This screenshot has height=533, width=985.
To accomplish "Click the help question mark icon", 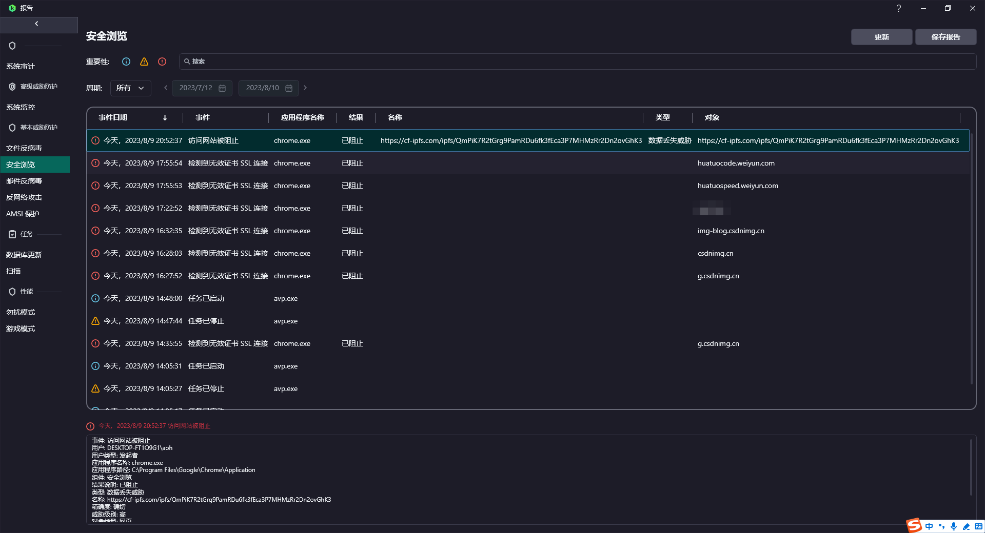I will point(898,8).
